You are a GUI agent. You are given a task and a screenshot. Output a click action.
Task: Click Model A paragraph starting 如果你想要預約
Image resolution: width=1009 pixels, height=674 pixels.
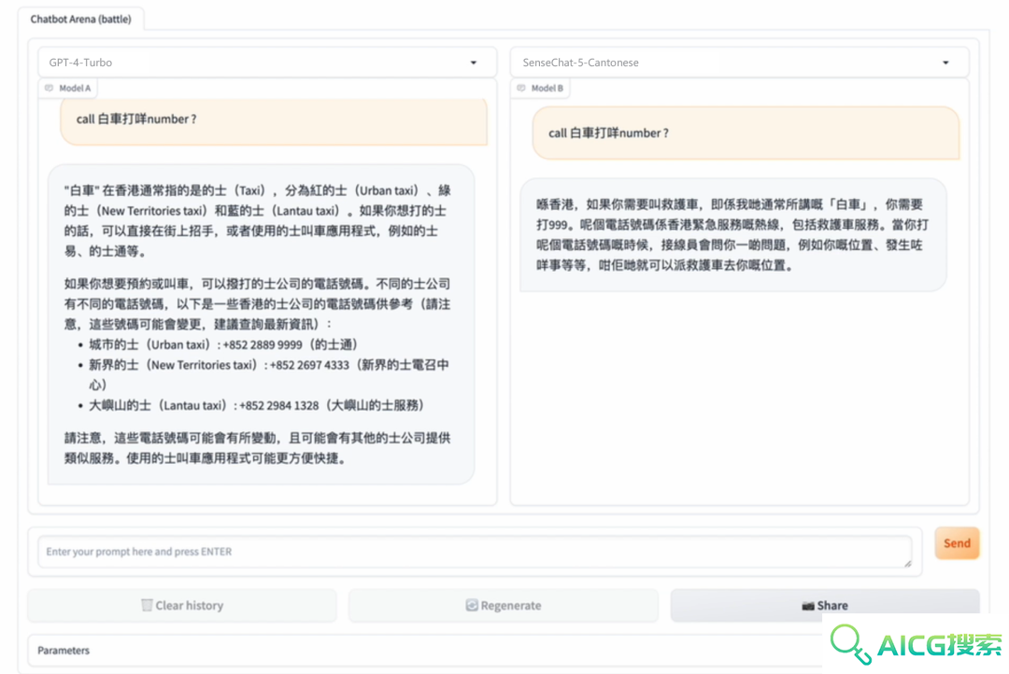[x=258, y=303]
